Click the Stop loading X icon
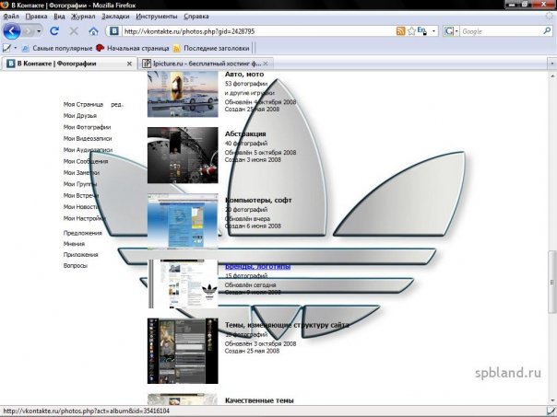Image resolution: width=557 pixels, height=417 pixels. pos(74,31)
